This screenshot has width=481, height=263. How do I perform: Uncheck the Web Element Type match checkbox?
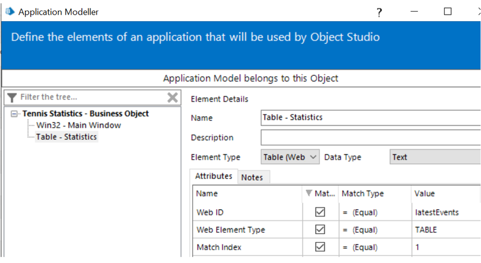pos(320,230)
